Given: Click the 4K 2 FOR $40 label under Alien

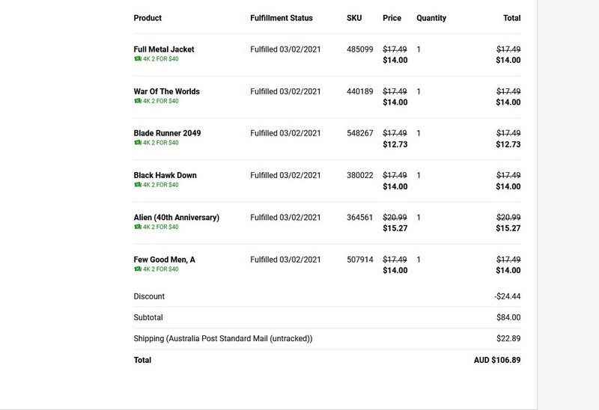Looking at the screenshot, I should 160,227.
